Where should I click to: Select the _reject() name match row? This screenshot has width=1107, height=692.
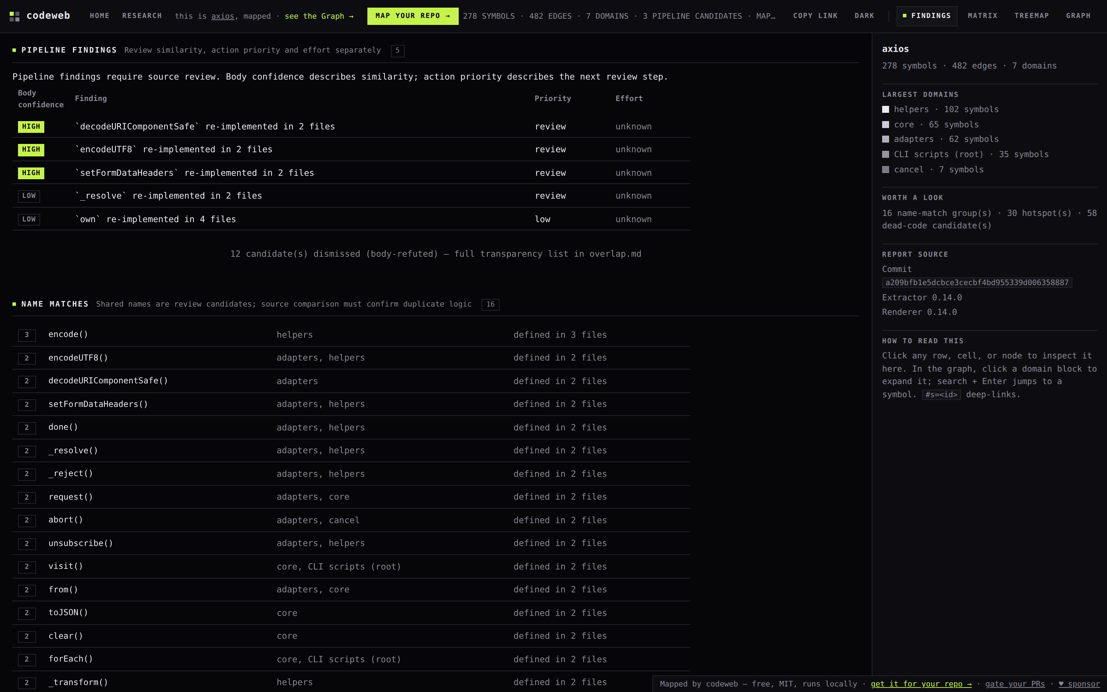351,474
